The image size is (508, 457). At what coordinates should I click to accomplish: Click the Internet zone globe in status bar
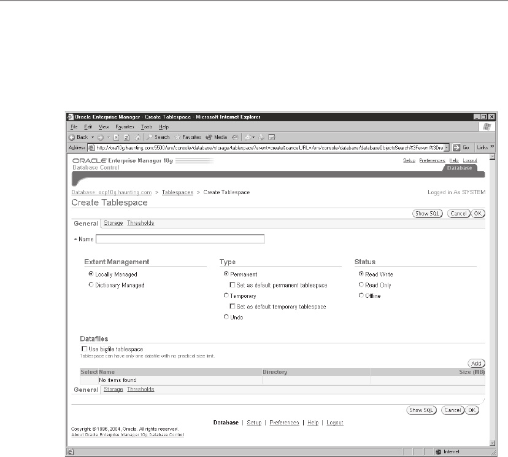438,452
